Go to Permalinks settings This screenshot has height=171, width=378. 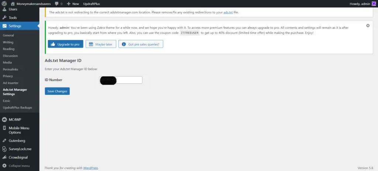pyautogui.click(x=10, y=69)
